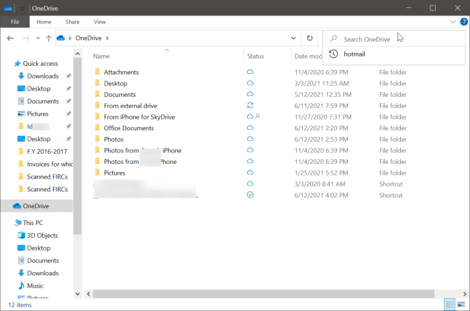The image size is (470, 311).
Task: Click the pin icon next to Pictures
Action: (68, 114)
